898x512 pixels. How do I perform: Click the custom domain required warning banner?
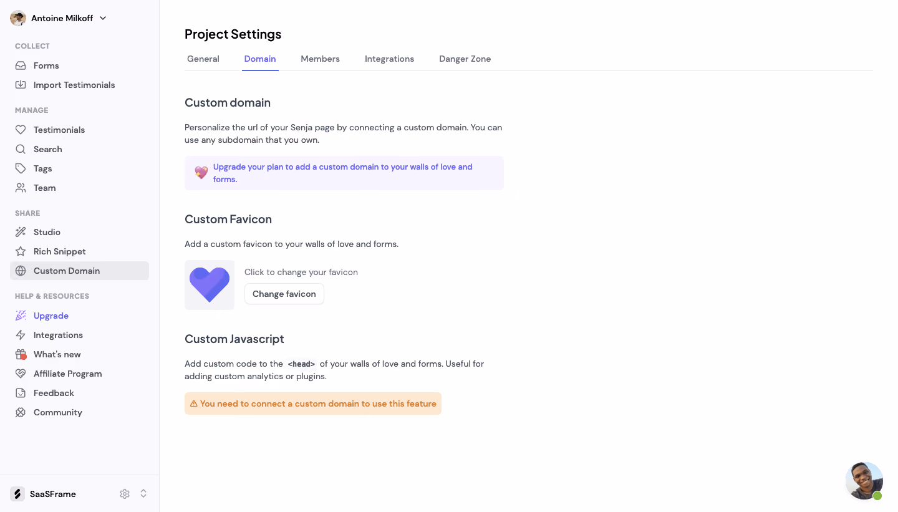(x=313, y=403)
